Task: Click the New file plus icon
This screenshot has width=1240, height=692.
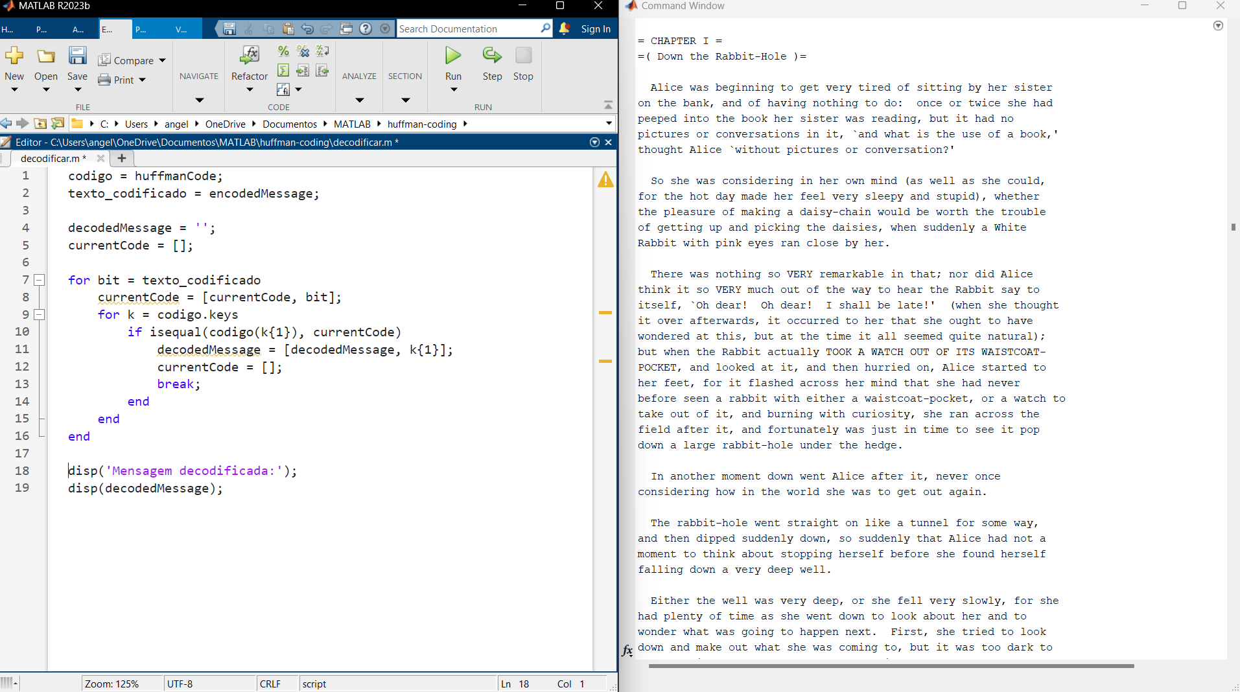Action: click(14, 56)
